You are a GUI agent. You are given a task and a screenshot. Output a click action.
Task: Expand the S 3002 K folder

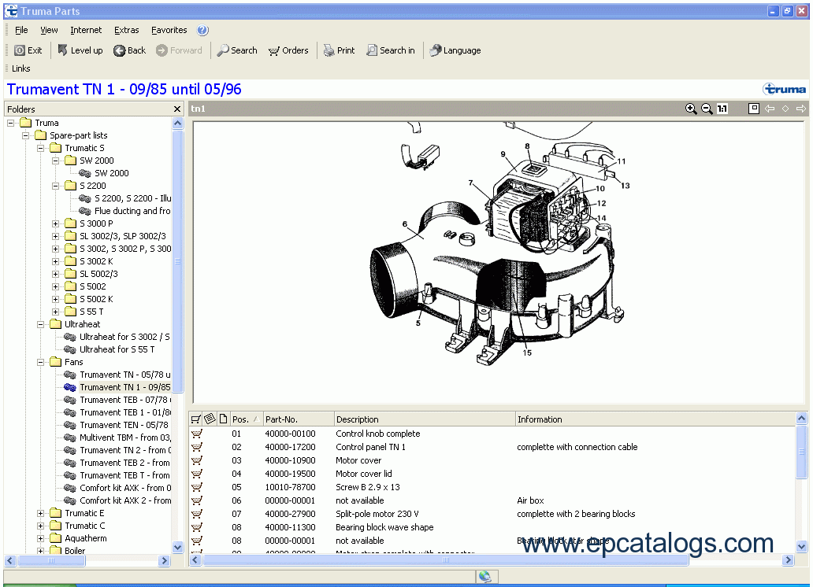55,262
